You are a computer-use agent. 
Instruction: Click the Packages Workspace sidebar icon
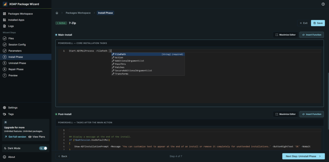(x=4, y=14)
